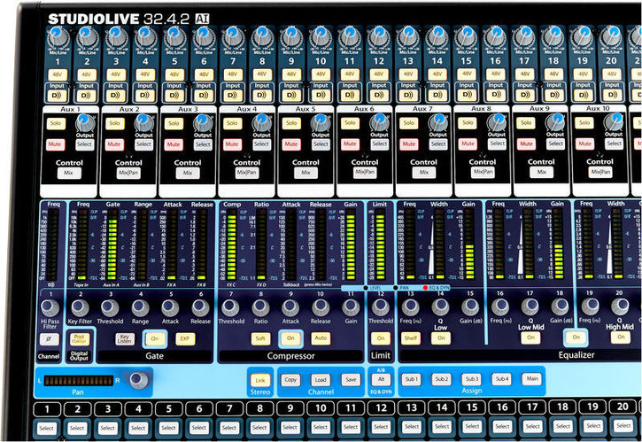Select the D)) input button on channel 12

379,95
